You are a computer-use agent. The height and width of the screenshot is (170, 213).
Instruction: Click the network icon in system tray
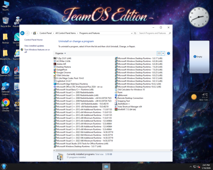(x=195, y=167)
